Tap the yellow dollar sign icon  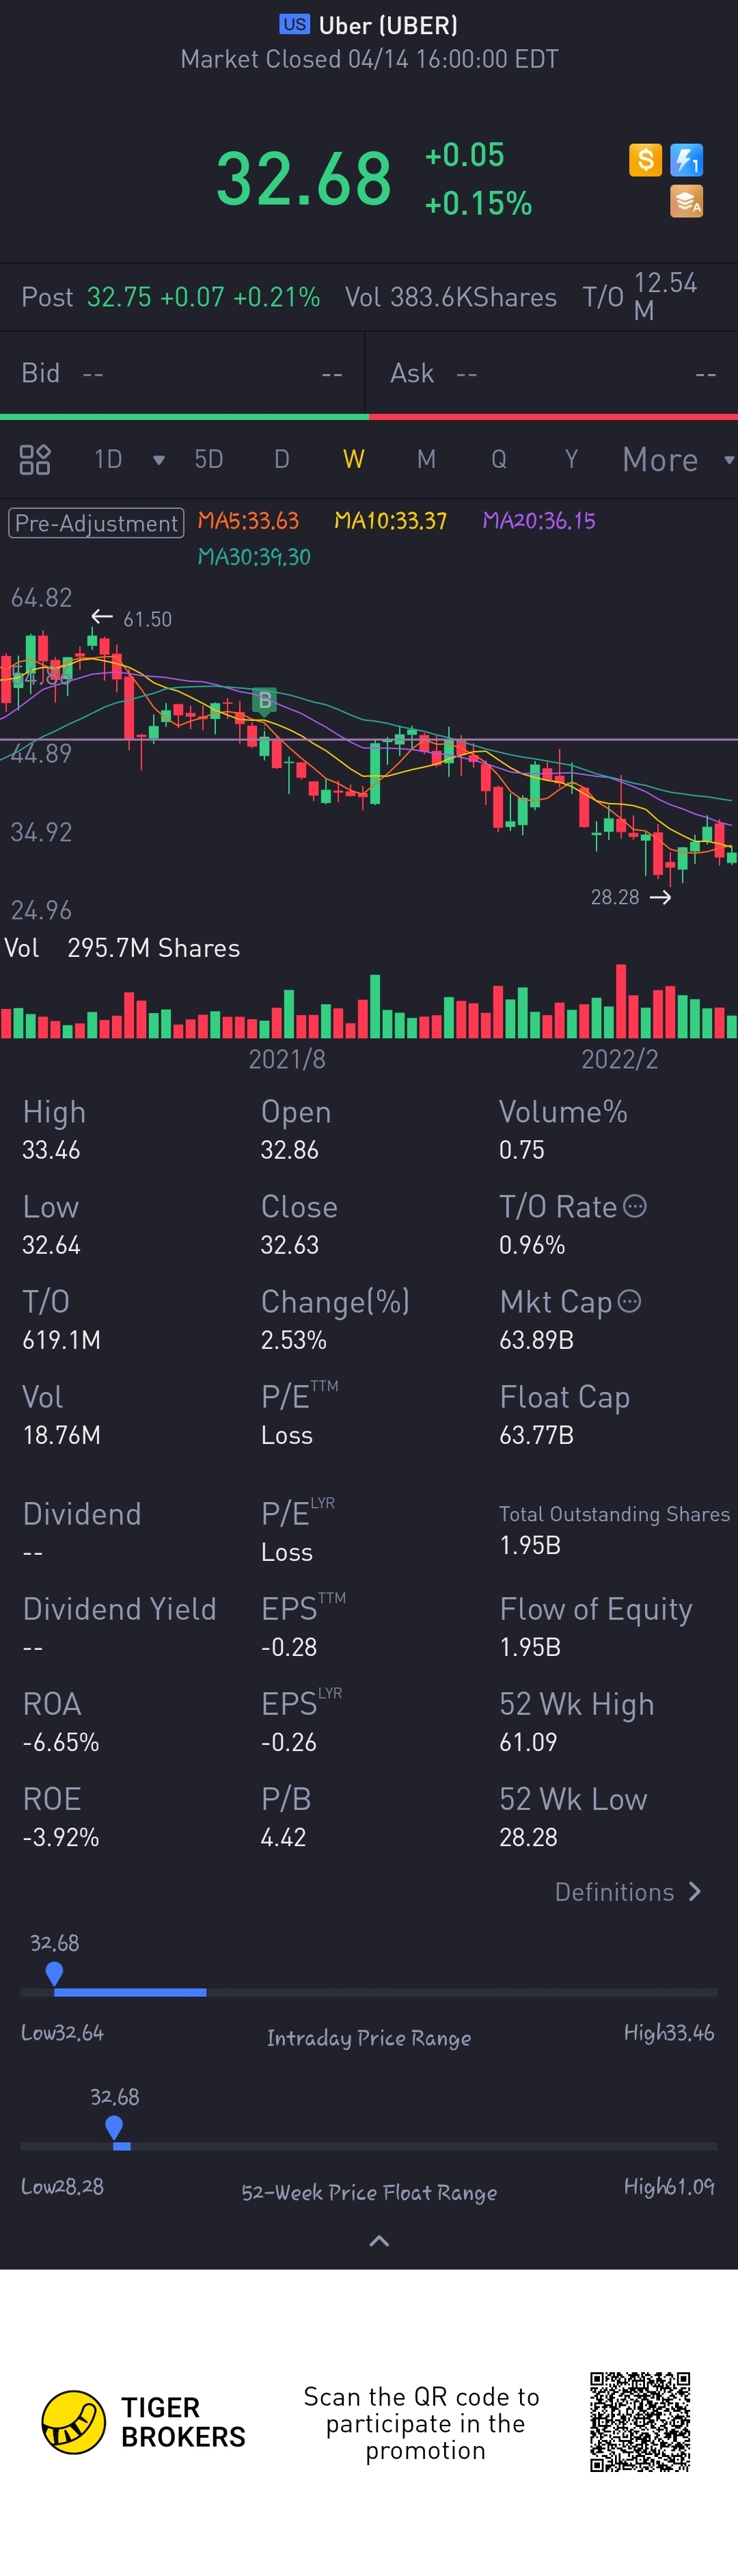[x=645, y=159]
